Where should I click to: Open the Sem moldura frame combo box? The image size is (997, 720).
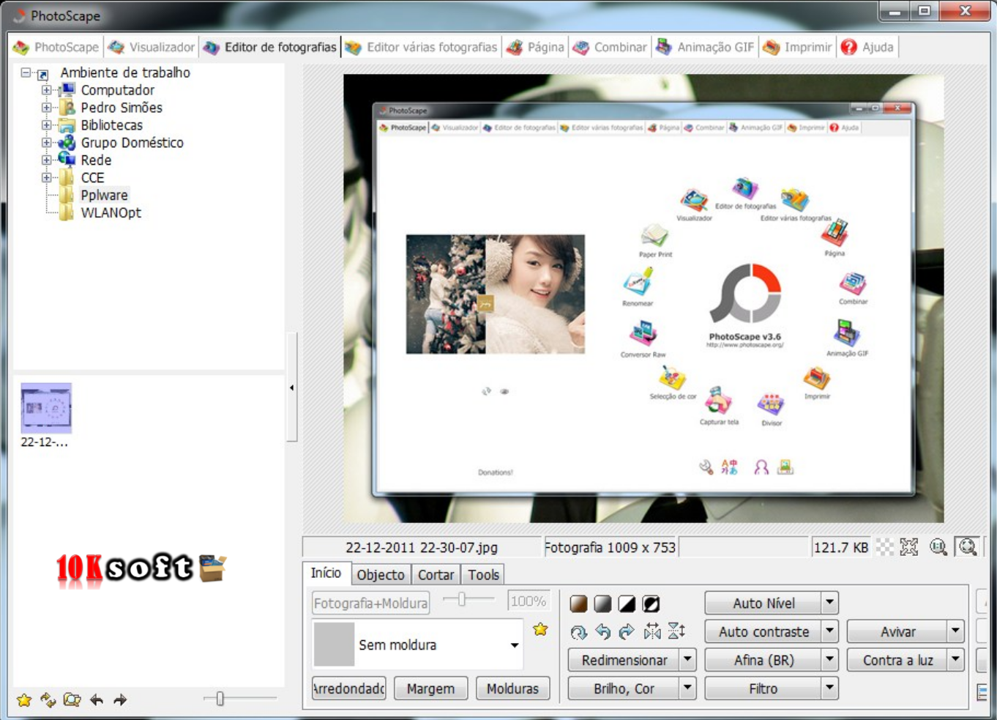[x=418, y=645]
